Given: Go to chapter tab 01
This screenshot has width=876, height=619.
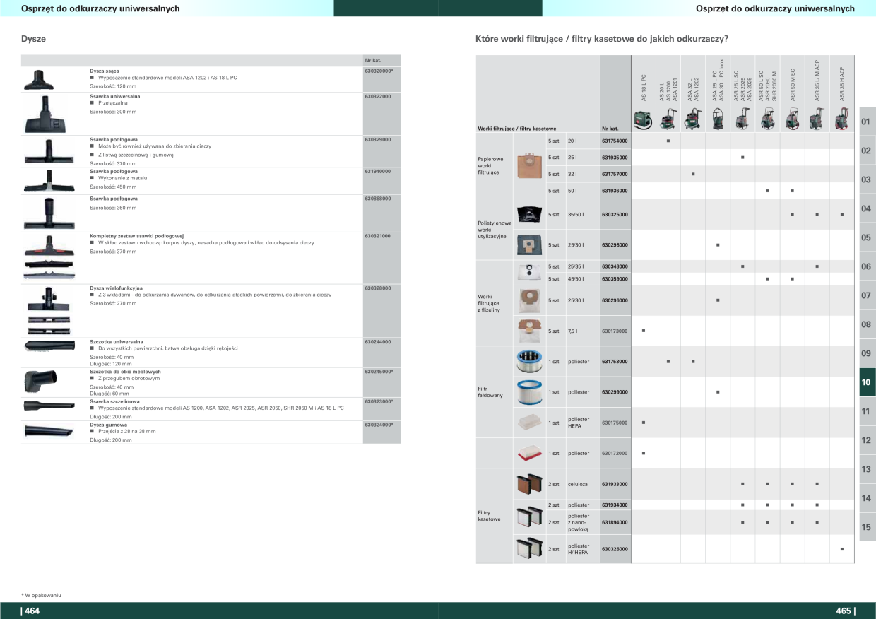Looking at the screenshot, I should tap(867, 122).
